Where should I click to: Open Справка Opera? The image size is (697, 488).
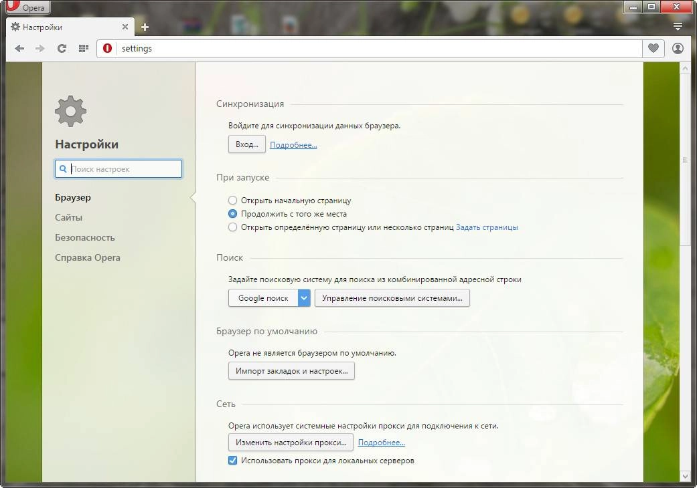pyautogui.click(x=88, y=257)
